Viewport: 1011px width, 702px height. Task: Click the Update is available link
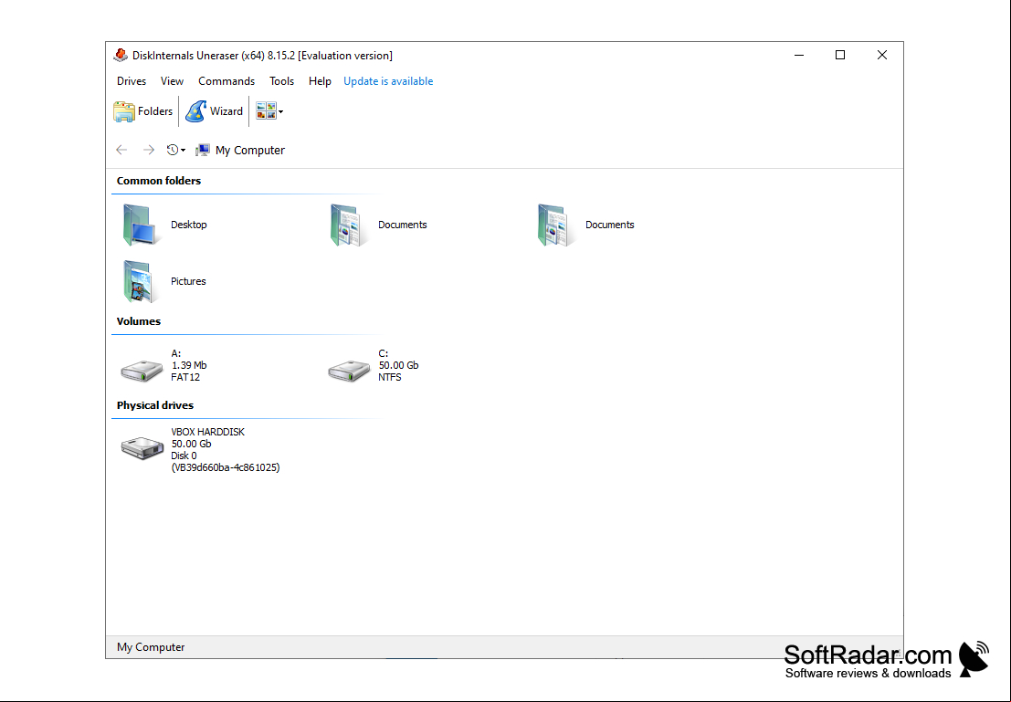pyautogui.click(x=388, y=81)
